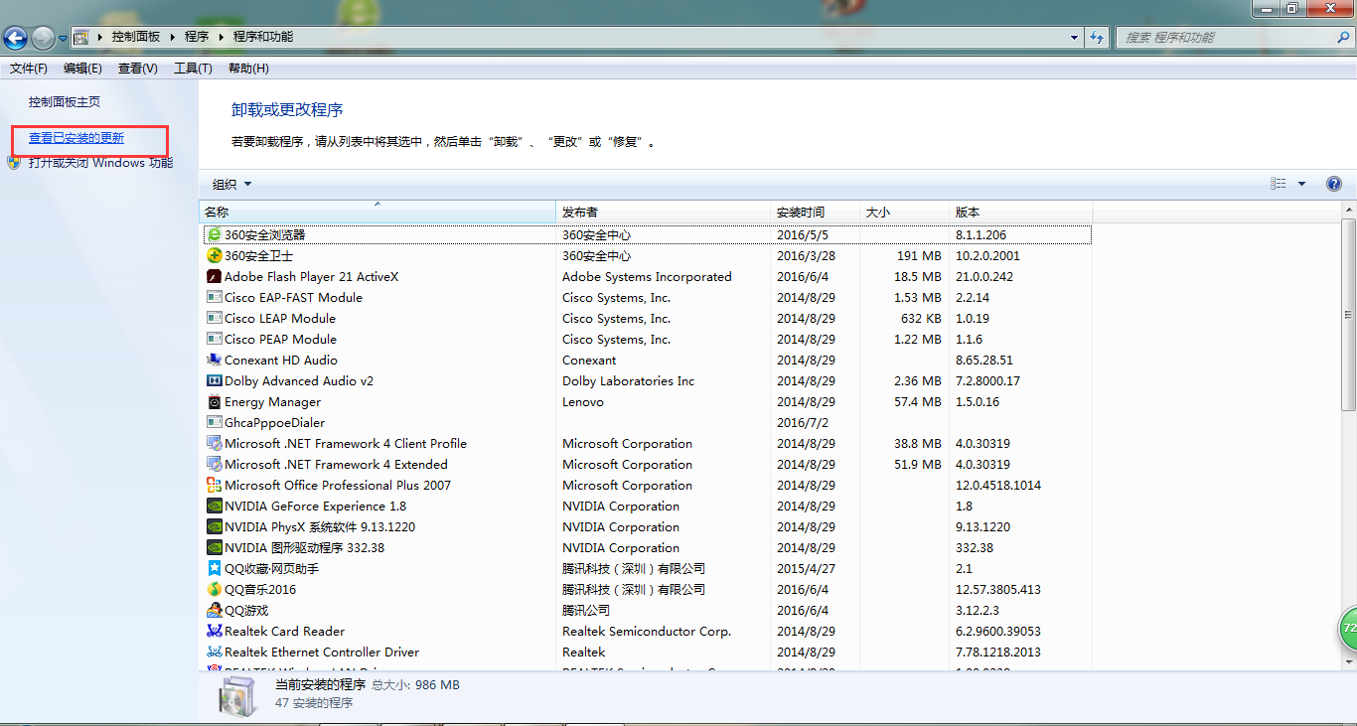The width and height of the screenshot is (1357, 726).
Task: Open the 文件(F) menu
Action: pyautogui.click(x=29, y=69)
